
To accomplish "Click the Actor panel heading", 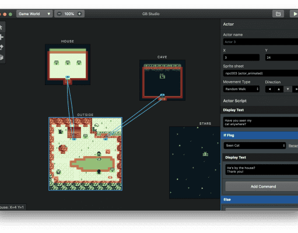I will 229,24.
